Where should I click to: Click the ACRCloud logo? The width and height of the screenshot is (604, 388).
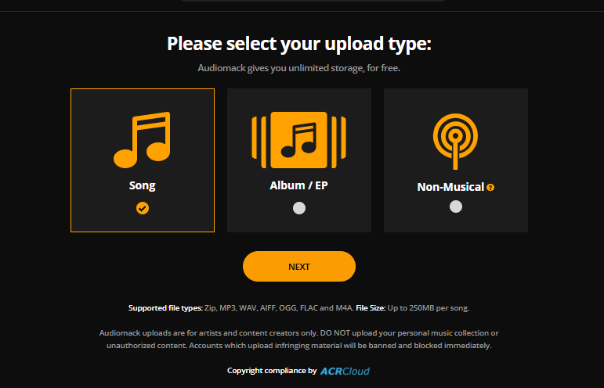pos(345,371)
